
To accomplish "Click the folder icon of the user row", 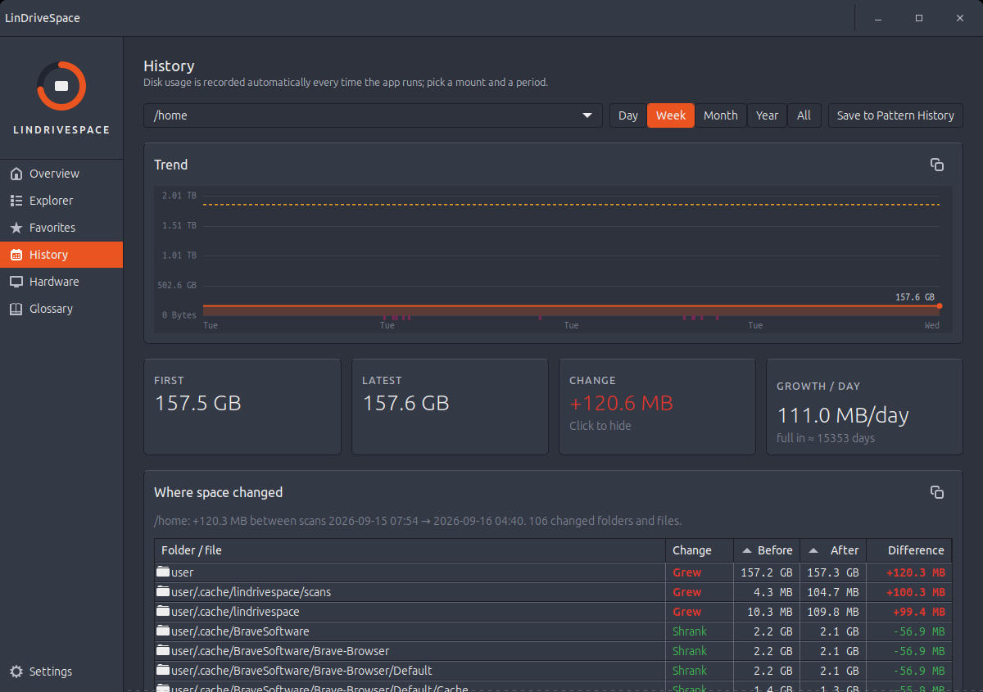I will click(x=163, y=572).
